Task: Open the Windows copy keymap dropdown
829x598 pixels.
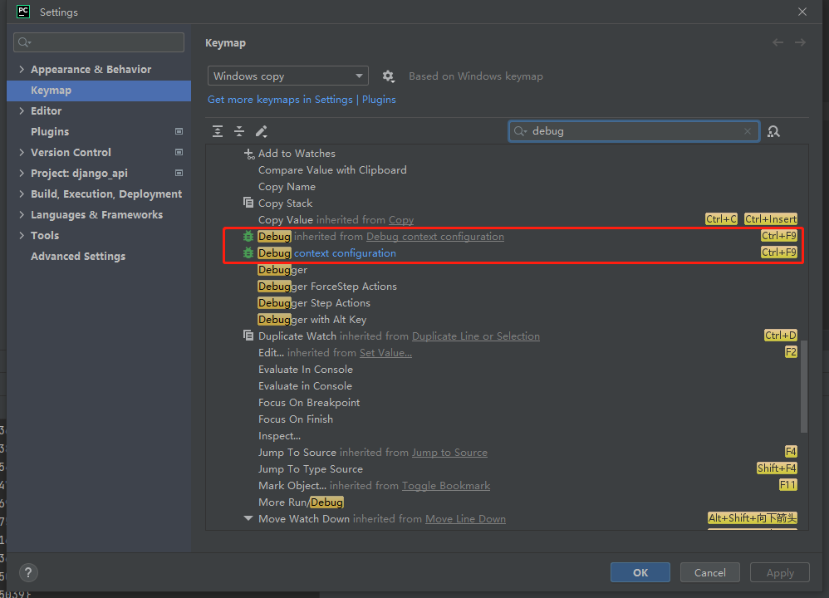Action: [x=287, y=76]
